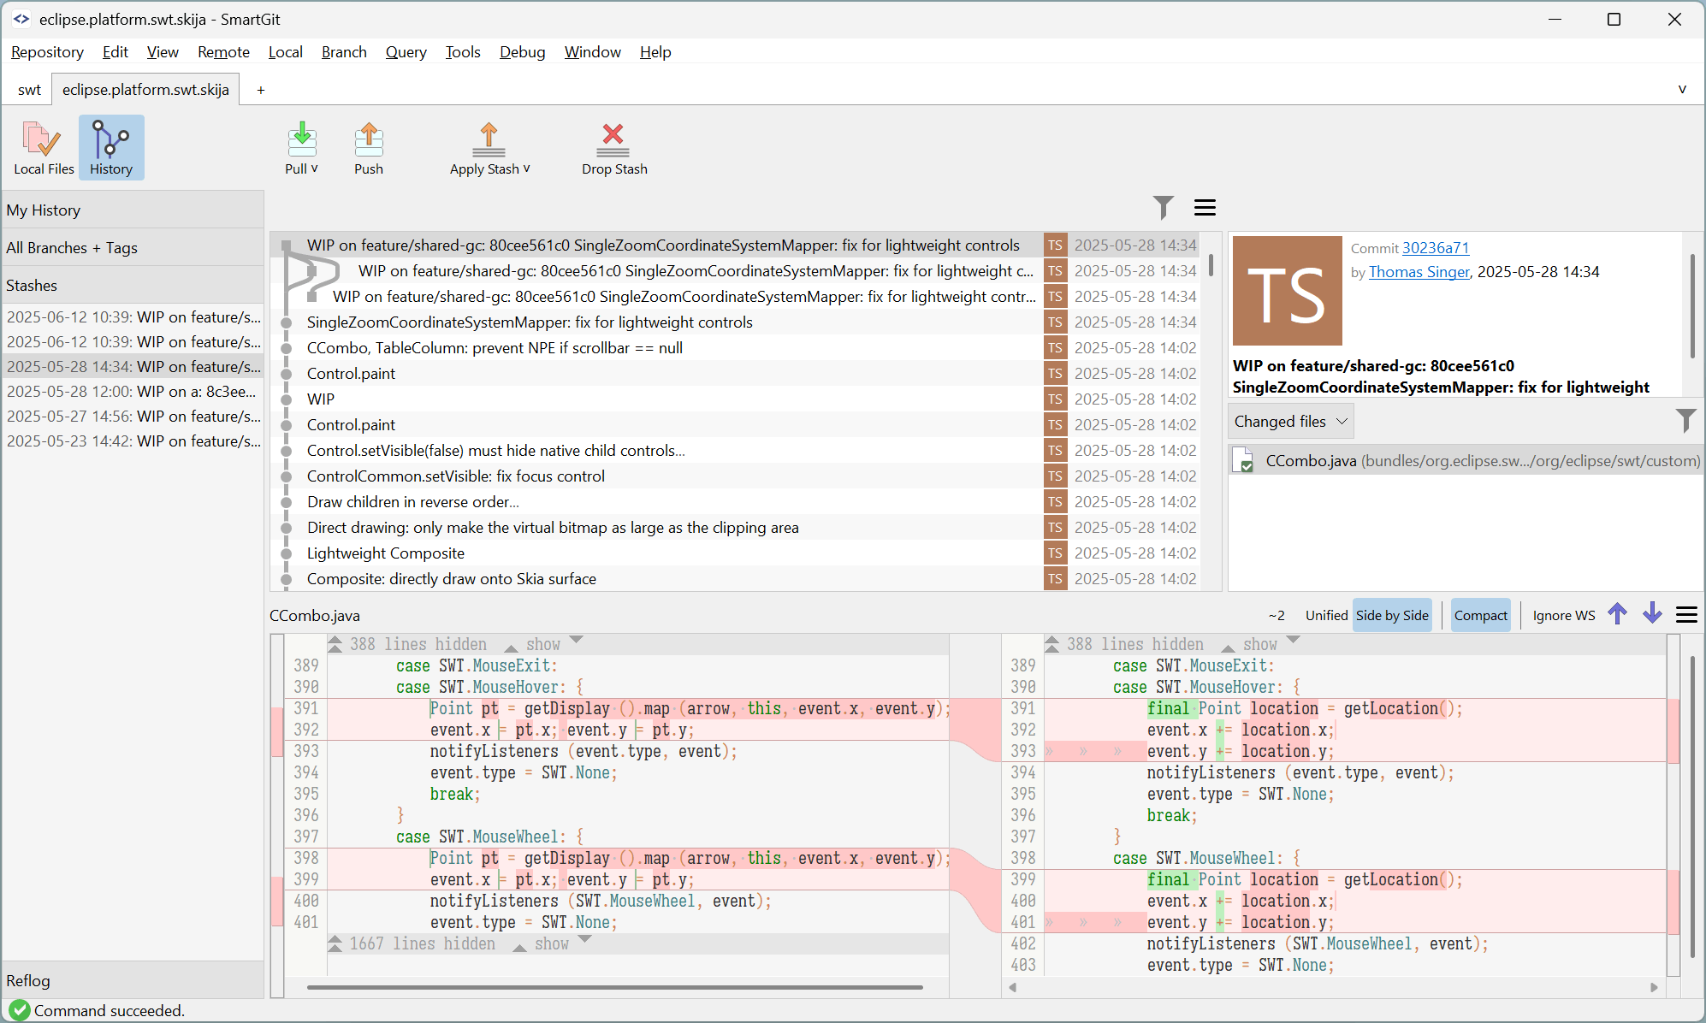Open the Local Files view
Viewport: 1706px width, 1023px height.
click(43, 147)
